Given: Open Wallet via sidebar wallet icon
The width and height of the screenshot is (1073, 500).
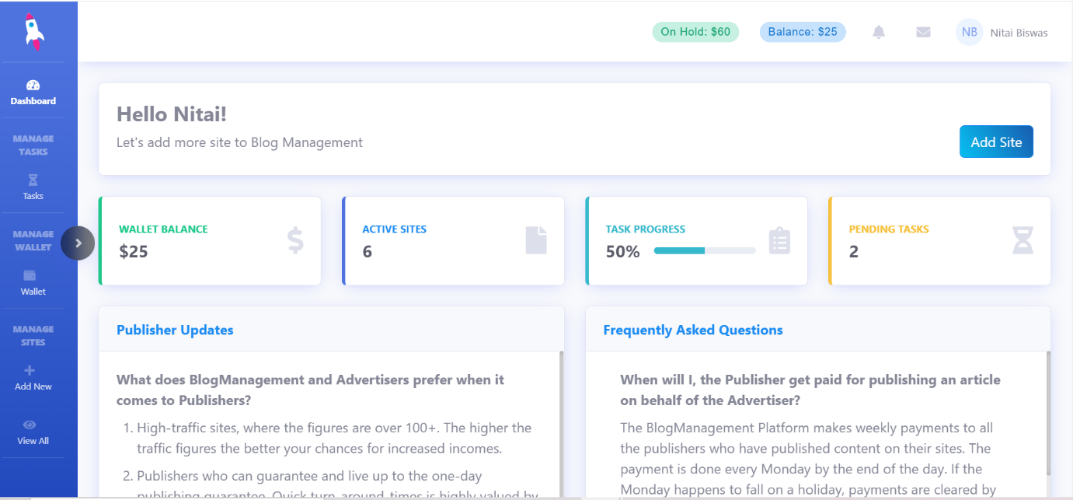Looking at the screenshot, I should pos(30,275).
